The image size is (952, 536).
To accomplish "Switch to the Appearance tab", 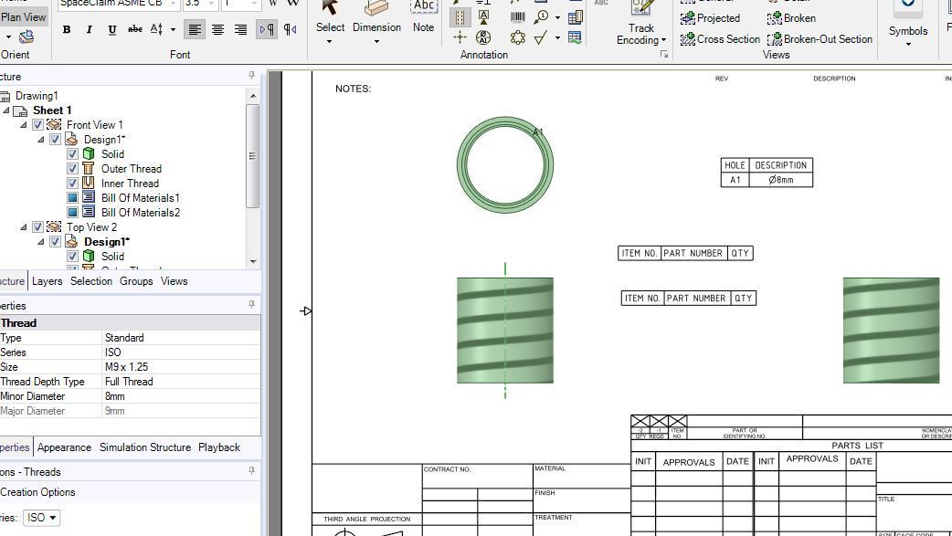I will (x=64, y=447).
